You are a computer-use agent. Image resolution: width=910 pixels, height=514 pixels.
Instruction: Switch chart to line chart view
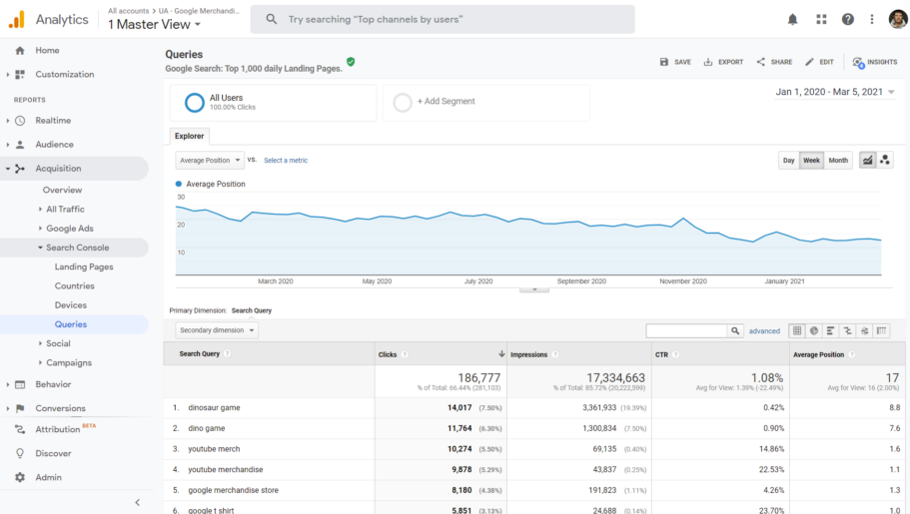(868, 160)
